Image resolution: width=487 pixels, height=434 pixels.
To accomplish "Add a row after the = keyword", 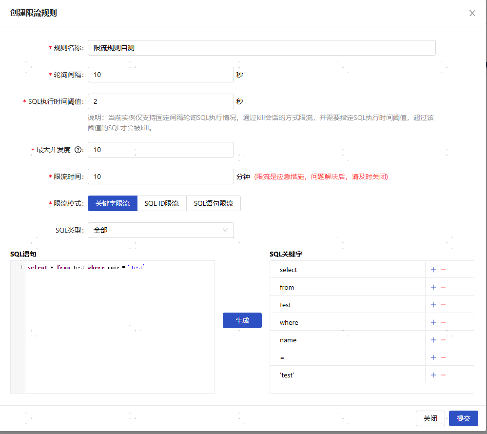I will [433, 357].
